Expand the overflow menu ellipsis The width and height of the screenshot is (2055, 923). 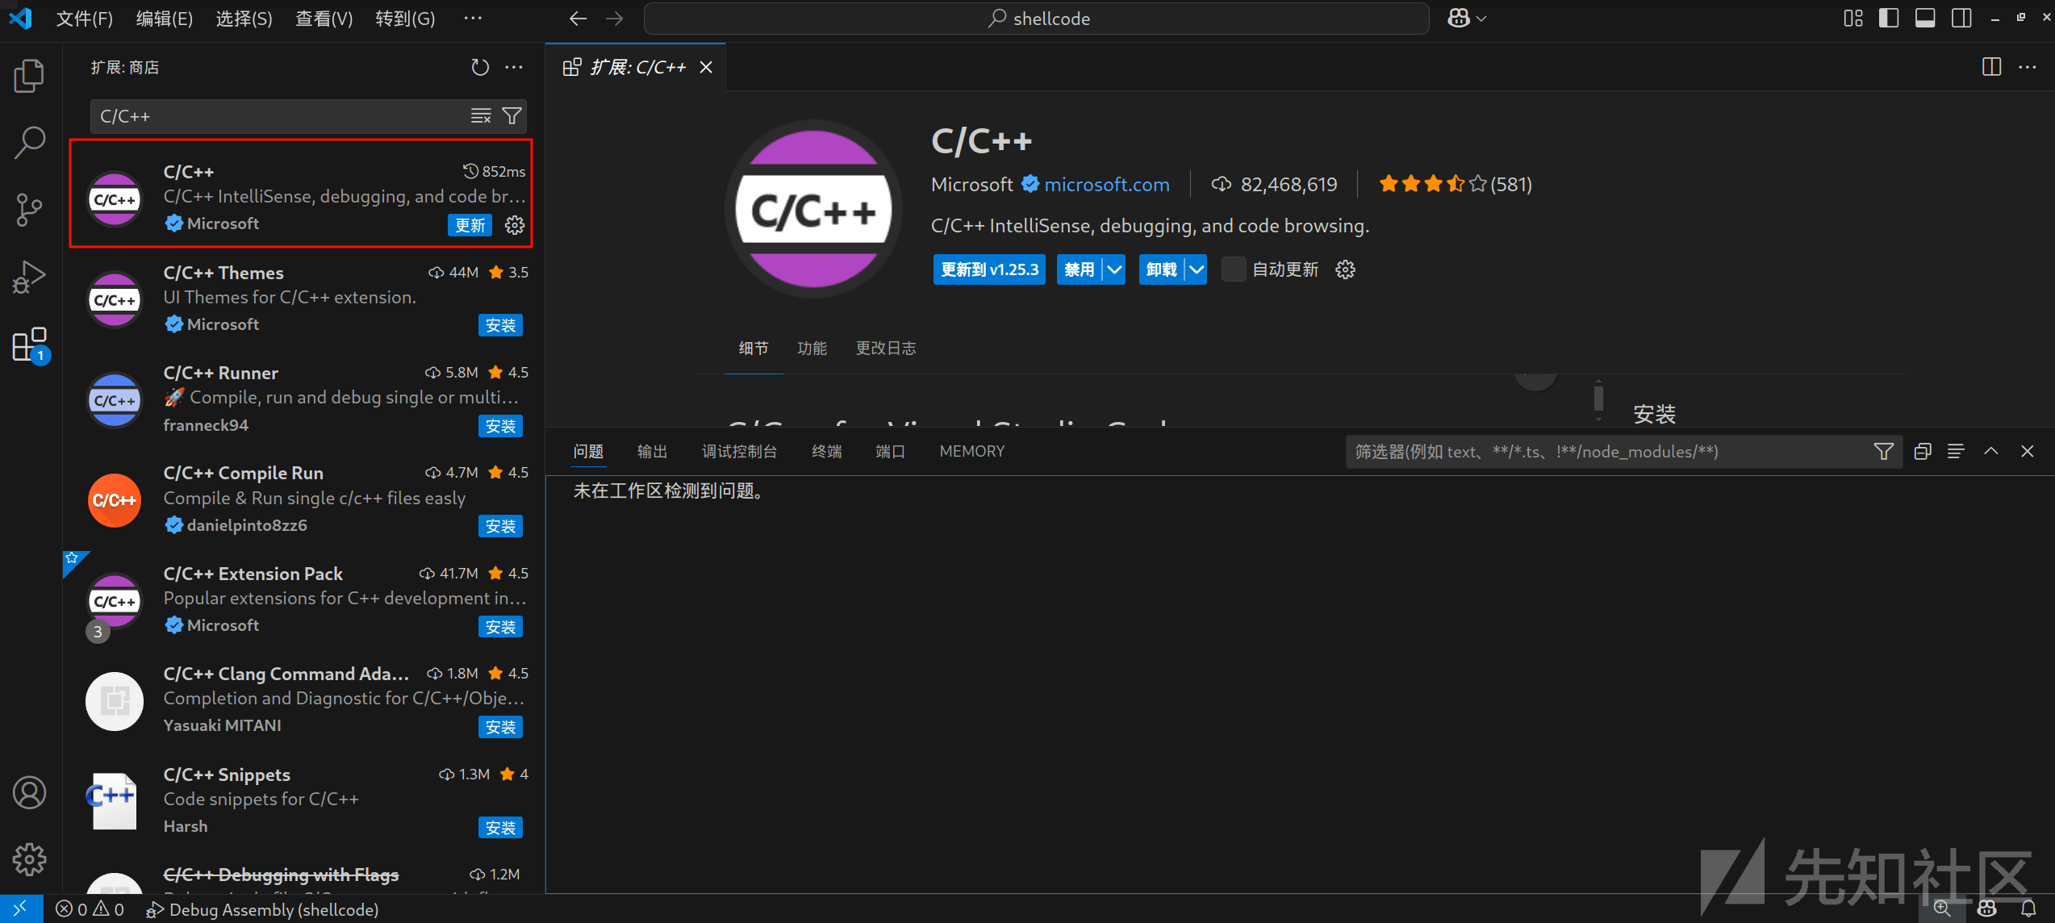(x=473, y=19)
